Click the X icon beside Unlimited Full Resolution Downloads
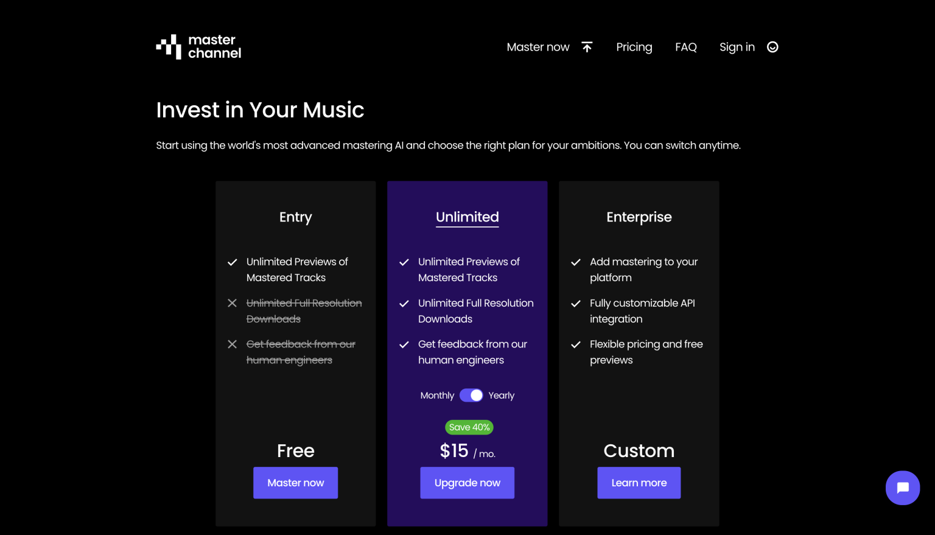 point(232,302)
